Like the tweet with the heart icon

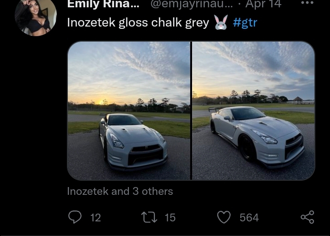tap(224, 217)
